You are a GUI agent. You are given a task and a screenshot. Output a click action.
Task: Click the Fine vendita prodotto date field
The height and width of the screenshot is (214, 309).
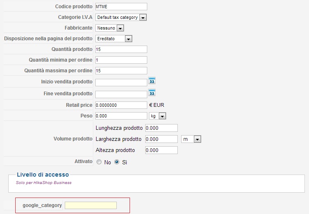pyautogui.click(x=121, y=94)
